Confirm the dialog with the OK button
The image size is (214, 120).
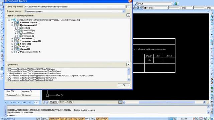pos(124,85)
